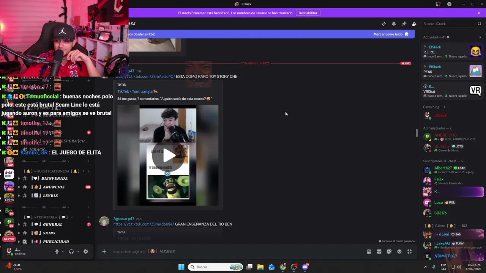Open microphone input options dropdown
Screen dimensions: 486x273
tap(63, 251)
